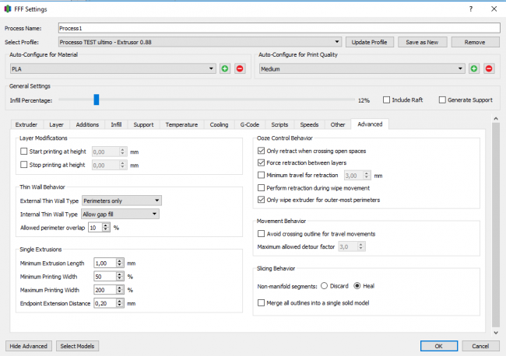Toggle Generate Support checkbox

coord(442,99)
